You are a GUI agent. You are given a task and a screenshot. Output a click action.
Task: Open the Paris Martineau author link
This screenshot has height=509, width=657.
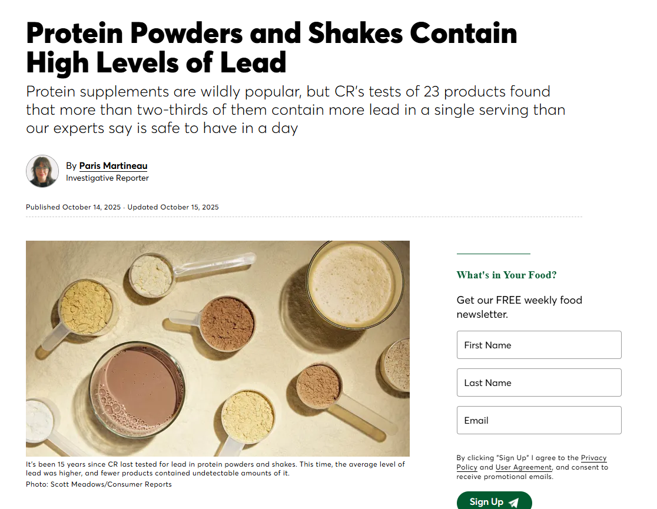click(113, 166)
